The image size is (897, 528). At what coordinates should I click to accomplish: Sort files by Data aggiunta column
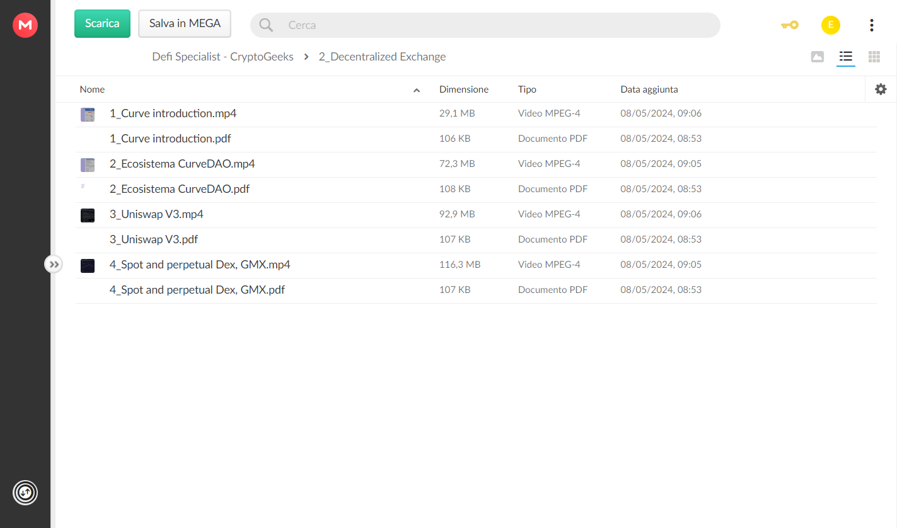tap(649, 89)
